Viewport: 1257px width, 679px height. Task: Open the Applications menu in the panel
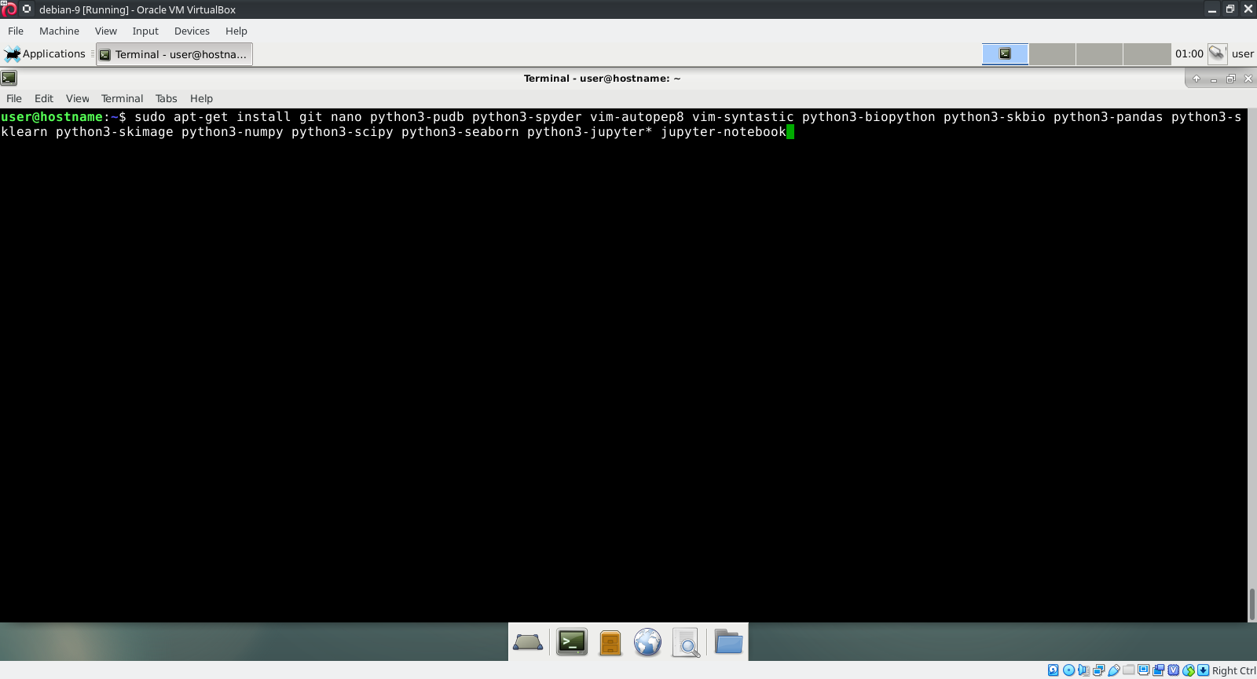pyautogui.click(x=46, y=53)
